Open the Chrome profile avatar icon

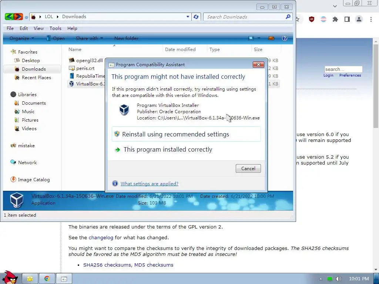point(359,19)
